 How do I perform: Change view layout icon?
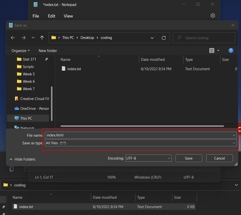coord(212,50)
